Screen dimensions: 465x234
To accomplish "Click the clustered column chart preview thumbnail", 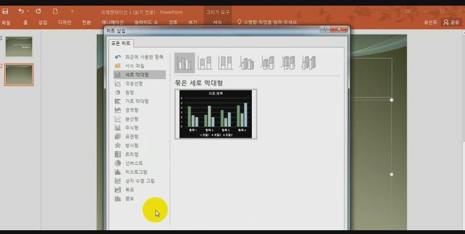I will point(216,114).
